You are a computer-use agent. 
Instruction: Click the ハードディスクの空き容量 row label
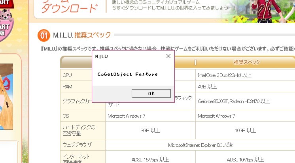(79, 130)
